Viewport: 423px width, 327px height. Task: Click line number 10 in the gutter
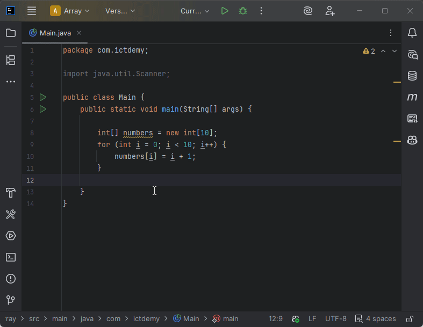(x=30, y=157)
